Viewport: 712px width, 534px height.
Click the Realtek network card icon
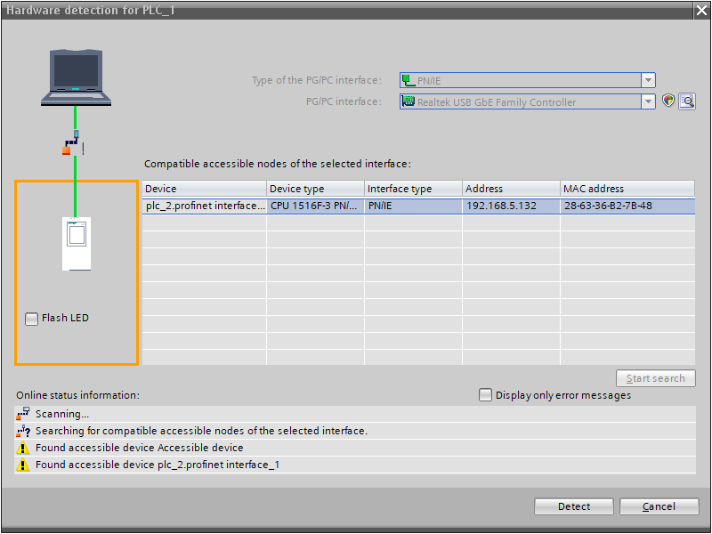pos(409,101)
